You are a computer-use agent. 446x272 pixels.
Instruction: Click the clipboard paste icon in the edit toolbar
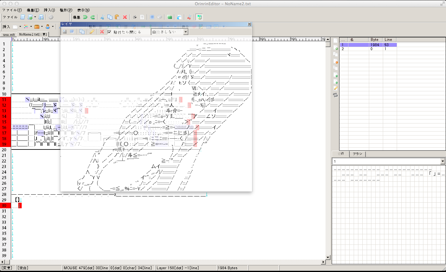[117, 17]
